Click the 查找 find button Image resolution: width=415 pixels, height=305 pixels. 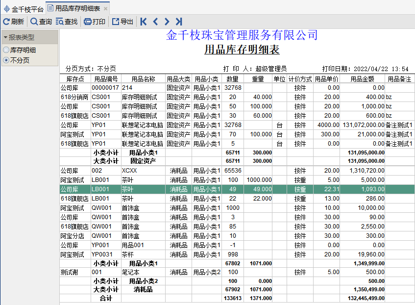[x=67, y=22]
